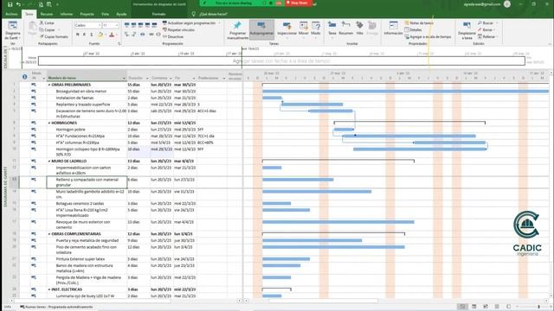Insert an Hito milestone
The image size is (554, 311).
(x=359, y=29)
